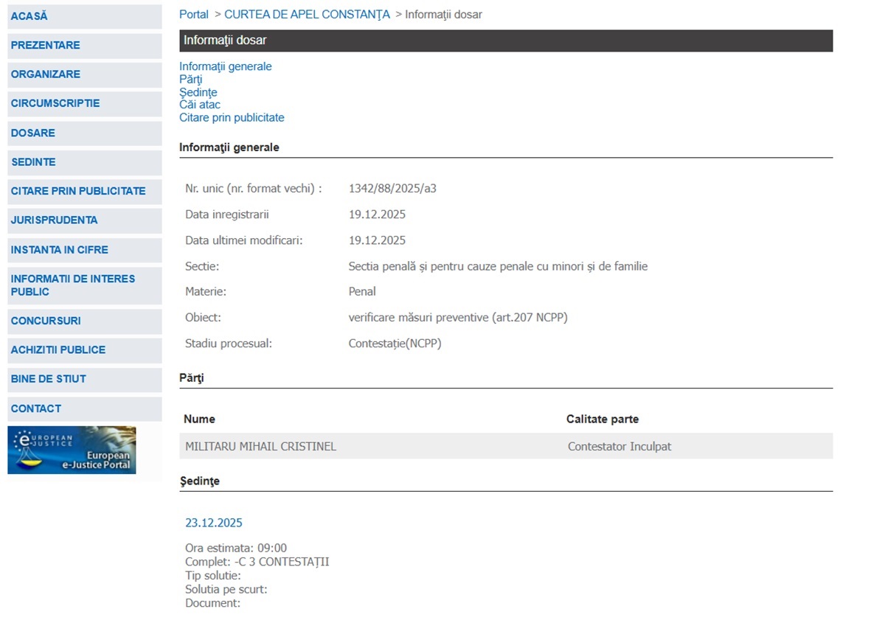Open hearing date 23.12.2025 link
The height and width of the screenshot is (623, 885).
pyautogui.click(x=213, y=523)
